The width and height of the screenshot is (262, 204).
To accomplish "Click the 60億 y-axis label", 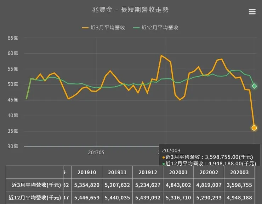I will [13, 53].
